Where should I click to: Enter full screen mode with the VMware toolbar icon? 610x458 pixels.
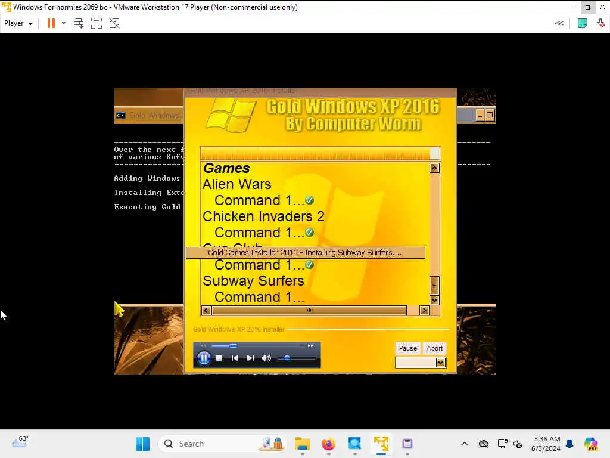coord(97,23)
